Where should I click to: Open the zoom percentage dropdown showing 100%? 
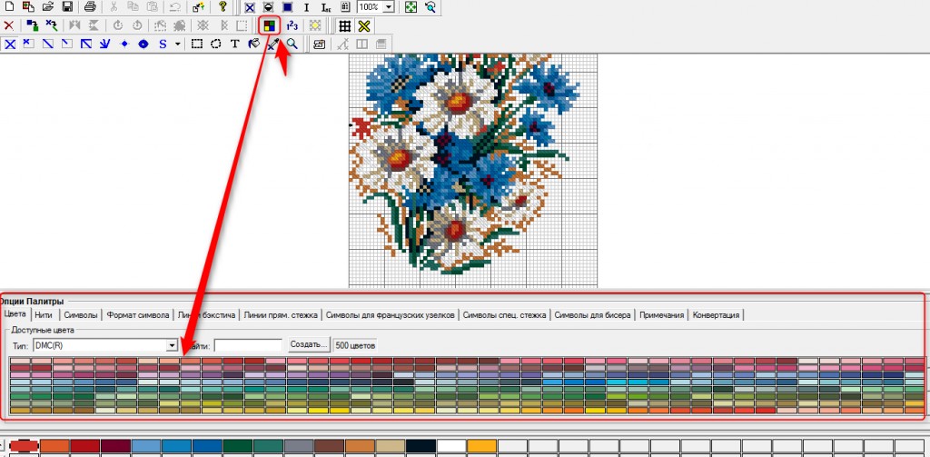point(389,7)
